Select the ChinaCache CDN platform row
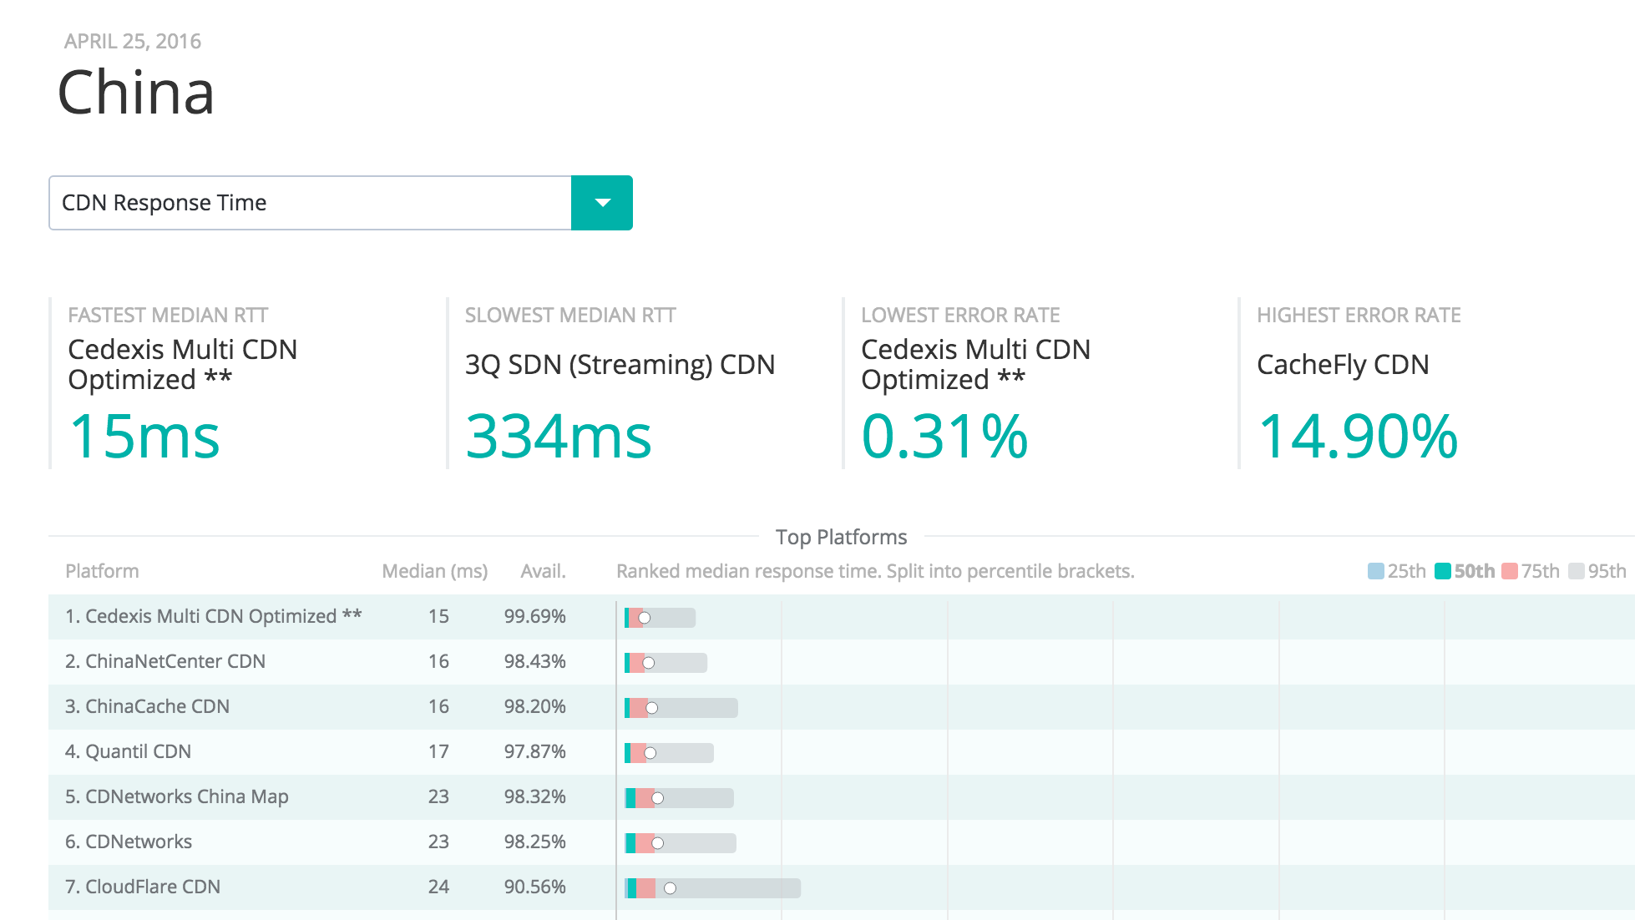 842,707
